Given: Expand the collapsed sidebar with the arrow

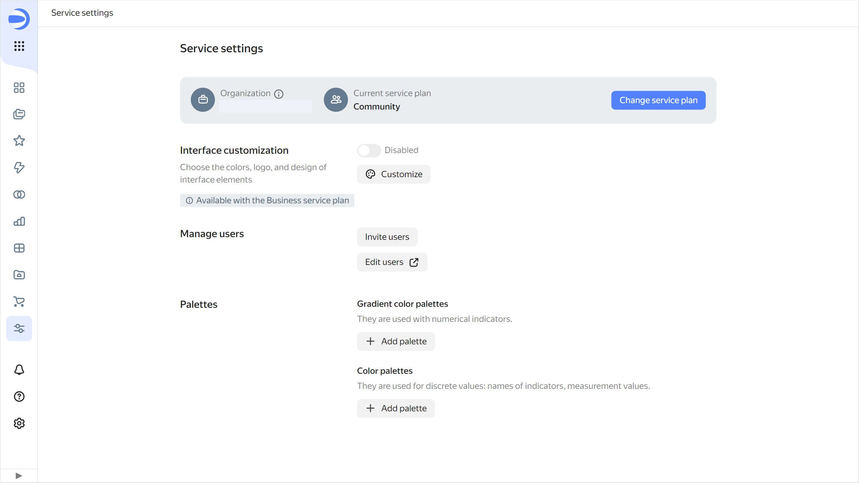Looking at the screenshot, I should pyautogui.click(x=19, y=475).
